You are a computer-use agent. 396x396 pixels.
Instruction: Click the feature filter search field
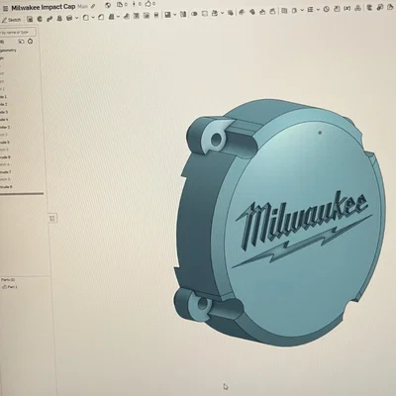tap(18, 33)
